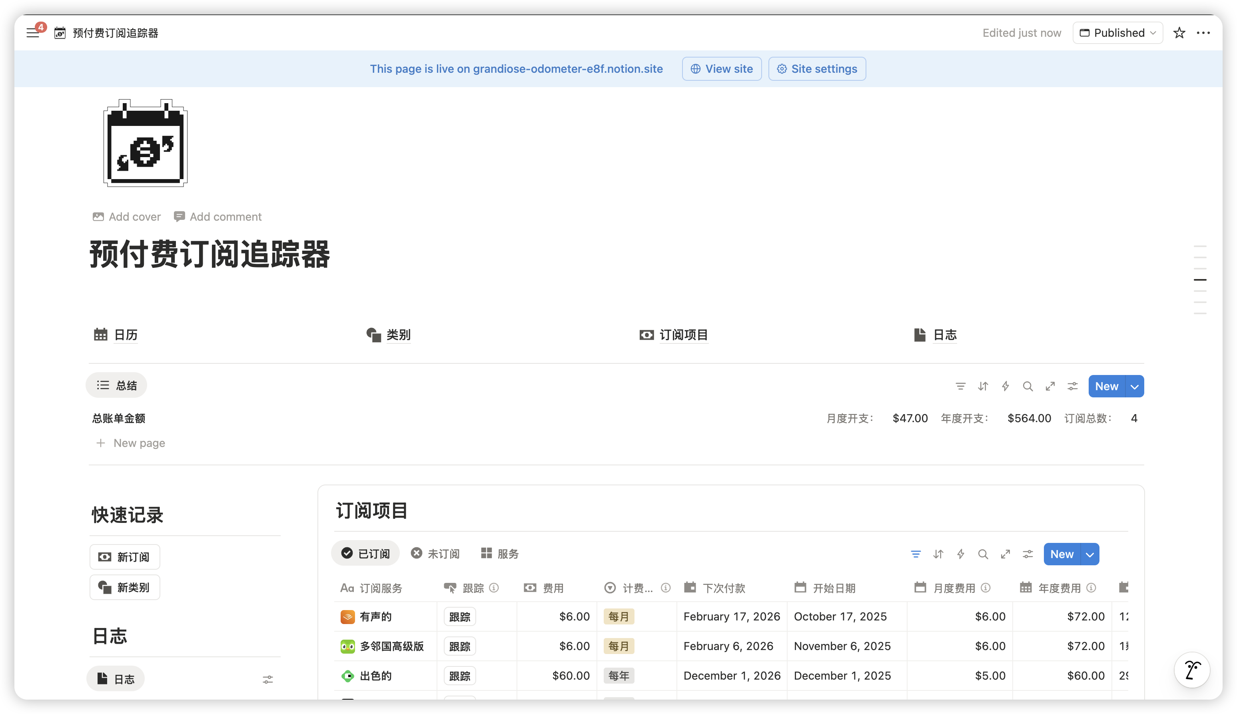
Task: Select the 日志 view tab in sidebar section
Action: pyautogui.click(x=116, y=679)
